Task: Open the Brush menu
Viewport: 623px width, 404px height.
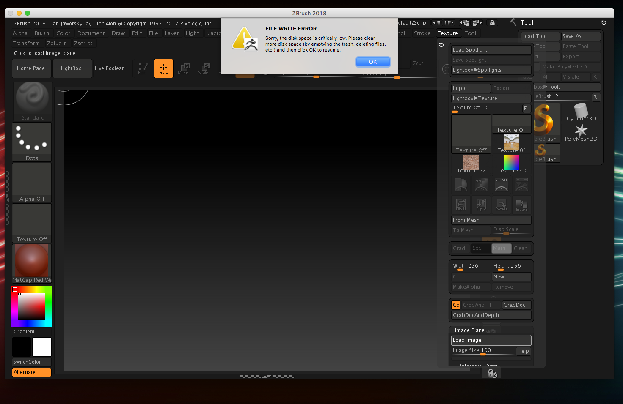Action: (42, 33)
